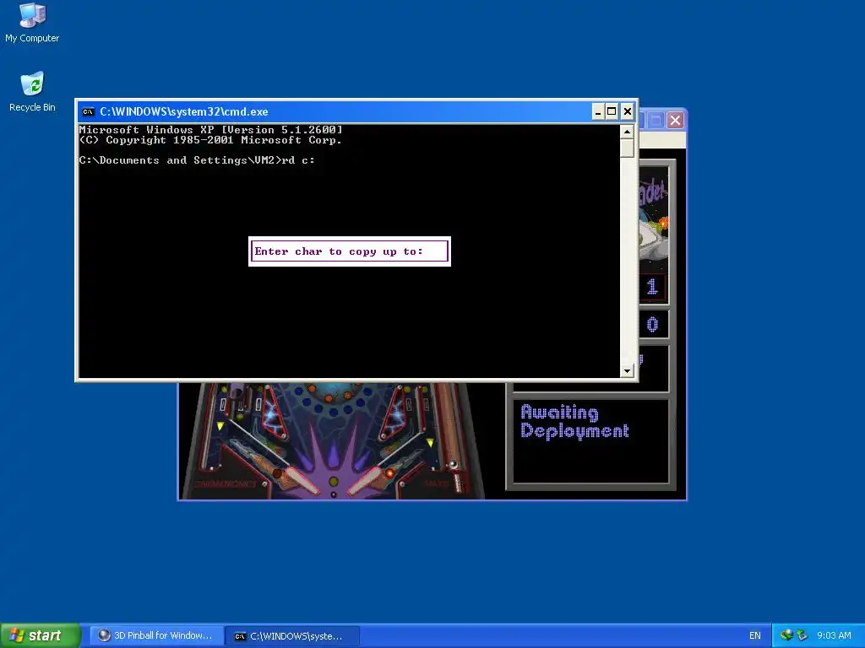Click the cmd vertical scrollbar thumb

click(x=627, y=148)
